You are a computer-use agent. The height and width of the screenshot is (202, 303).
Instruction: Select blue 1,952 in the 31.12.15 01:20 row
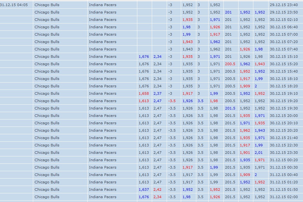pos(245,182)
